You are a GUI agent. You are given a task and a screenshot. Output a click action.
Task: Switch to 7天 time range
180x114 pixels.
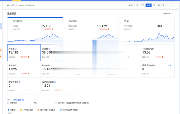142,5
